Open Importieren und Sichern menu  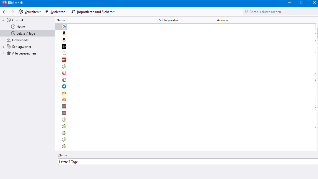tap(93, 12)
